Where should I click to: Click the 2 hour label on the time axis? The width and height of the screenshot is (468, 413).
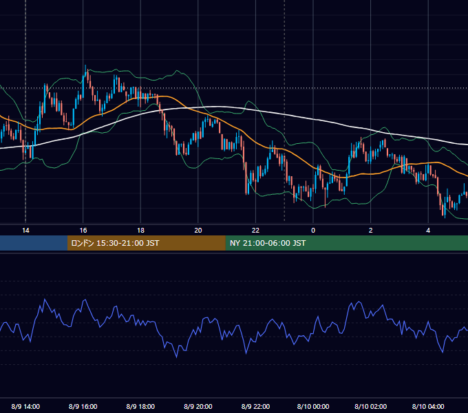coord(371,231)
